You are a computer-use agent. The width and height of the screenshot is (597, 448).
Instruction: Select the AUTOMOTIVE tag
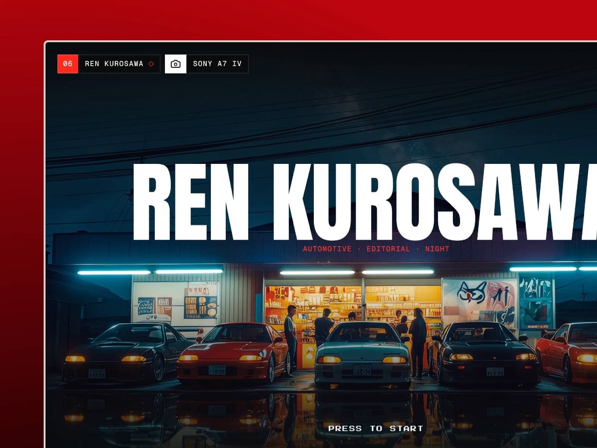click(327, 249)
